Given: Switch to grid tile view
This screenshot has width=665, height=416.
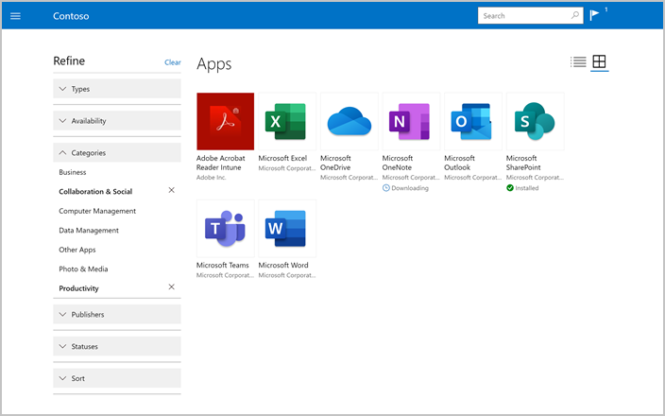Looking at the screenshot, I should point(600,62).
